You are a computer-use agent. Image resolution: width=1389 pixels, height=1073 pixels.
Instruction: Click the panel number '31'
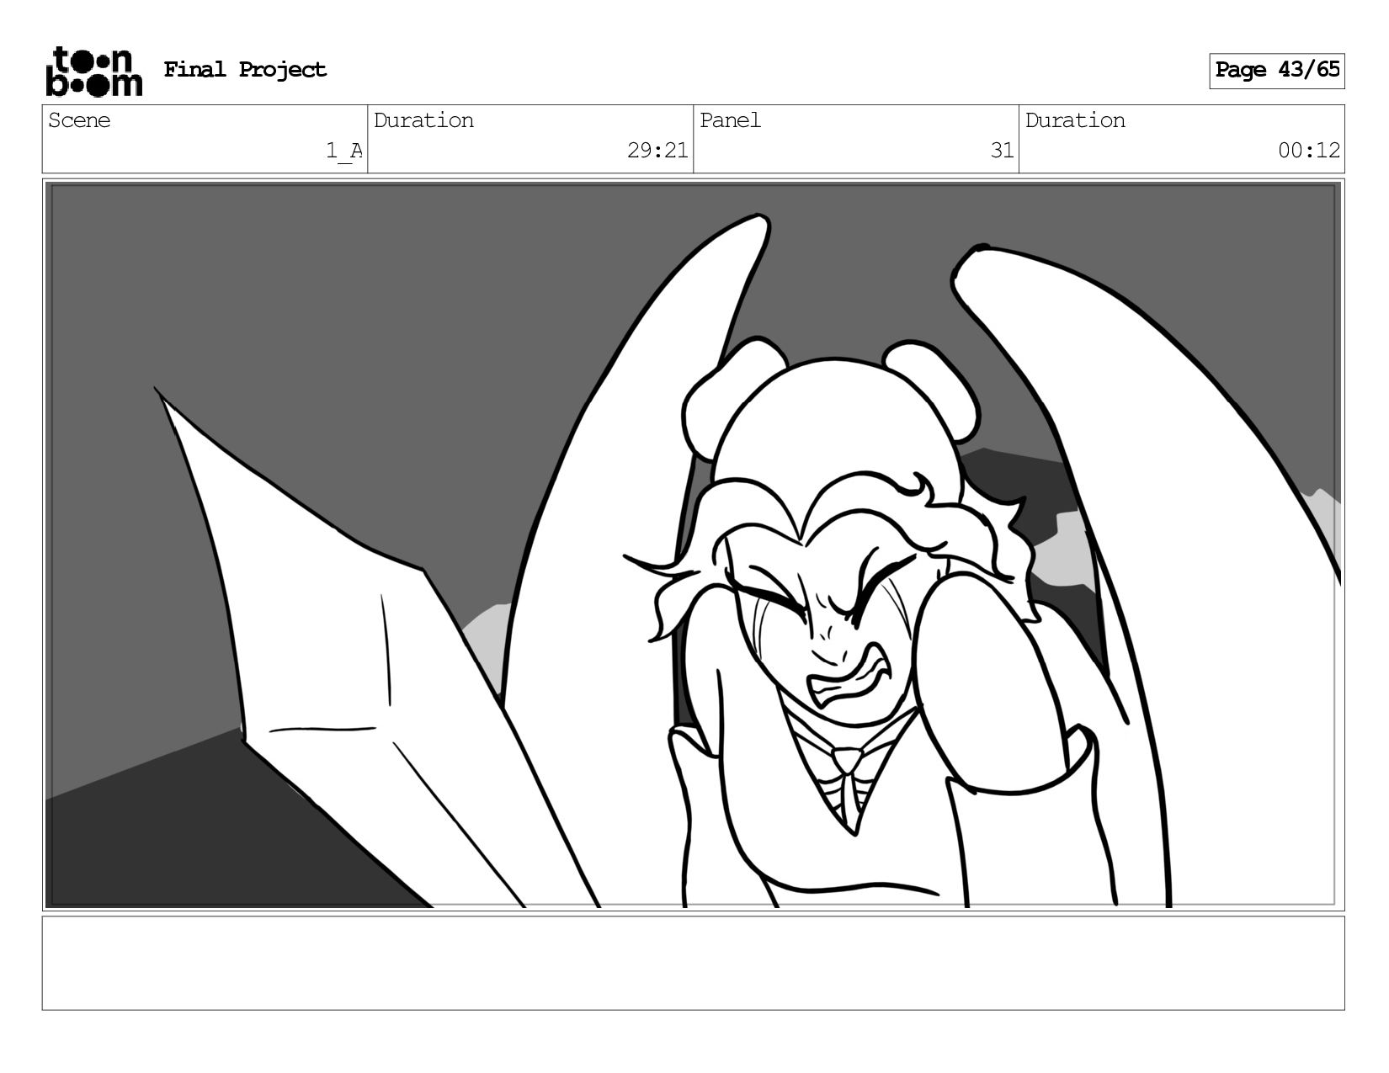[1002, 151]
